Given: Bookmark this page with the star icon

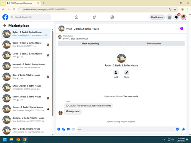Looking at the screenshot, I should click(x=175, y=10).
